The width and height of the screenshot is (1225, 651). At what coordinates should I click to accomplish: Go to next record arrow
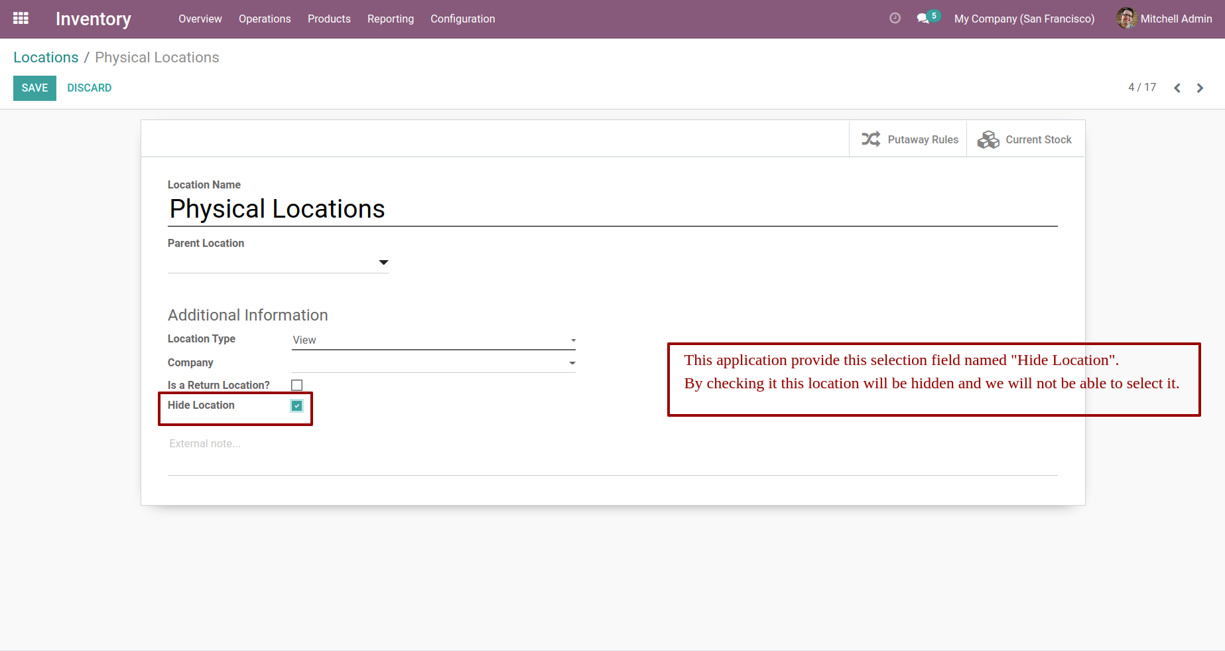[1200, 88]
